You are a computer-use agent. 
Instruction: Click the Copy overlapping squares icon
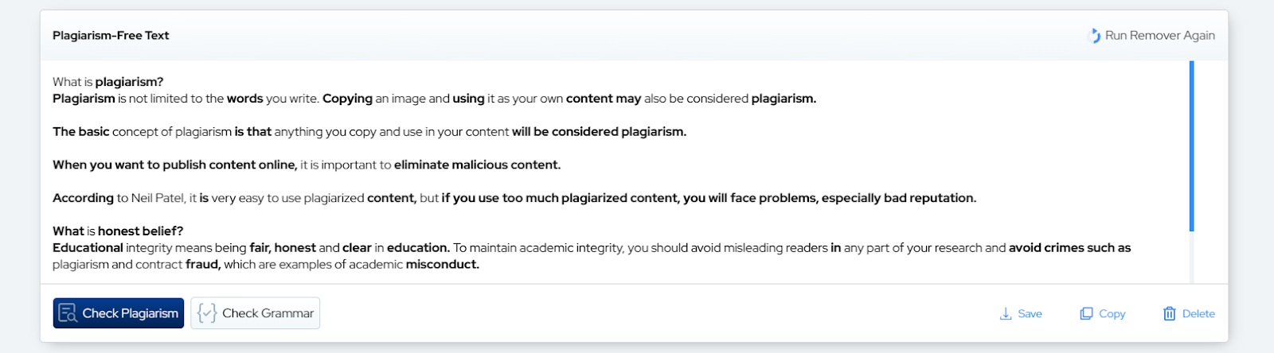tap(1086, 314)
